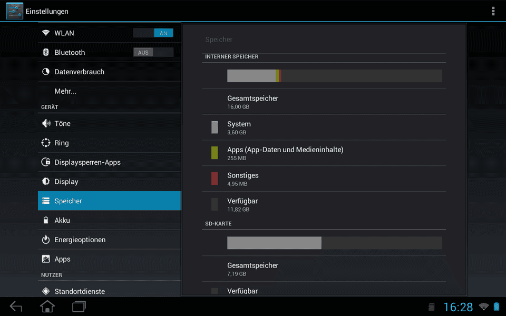
Task: Tap the speaker icon next to Töne
Action: click(x=46, y=123)
